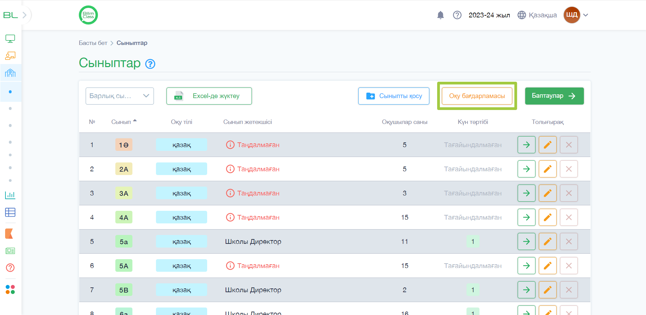Open help question mark in header
The image size is (646, 315).
click(x=457, y=15)
